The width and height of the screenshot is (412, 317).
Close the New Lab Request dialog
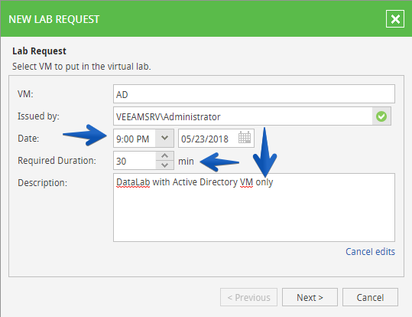pyautogui.click(x=395, y=19)
